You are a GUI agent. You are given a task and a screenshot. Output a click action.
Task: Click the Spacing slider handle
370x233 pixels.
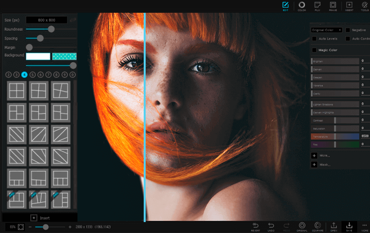pyautogui.click(x=40, y=38)
